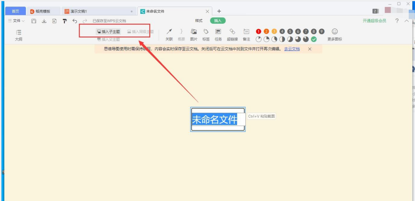Viewport: 415px width, 201px height.
Task: Undo the last action
Action: tap(75, 21)
